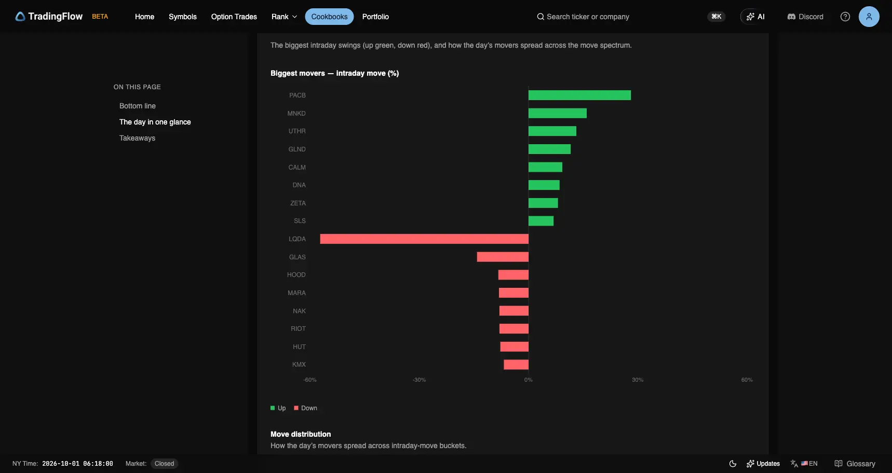Screen dimensions: 892x473
Task: Toggle dark mode moon icon
Action: pos(733,464)
